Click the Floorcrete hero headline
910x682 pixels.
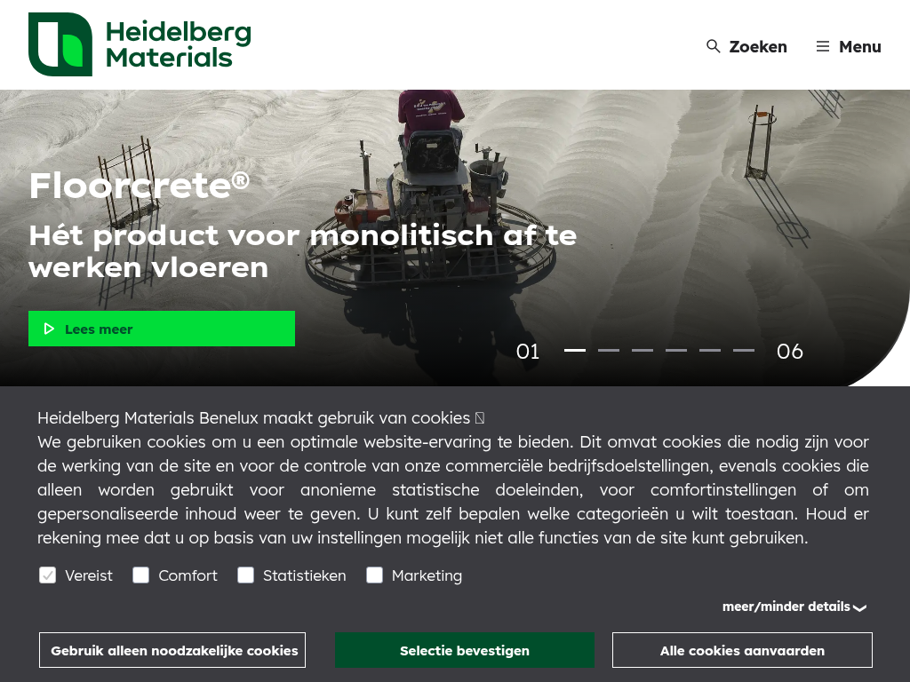[x=140, y=186]
